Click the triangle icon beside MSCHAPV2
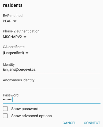This screenshot has height=127, width=103. [x=25, y=37]
